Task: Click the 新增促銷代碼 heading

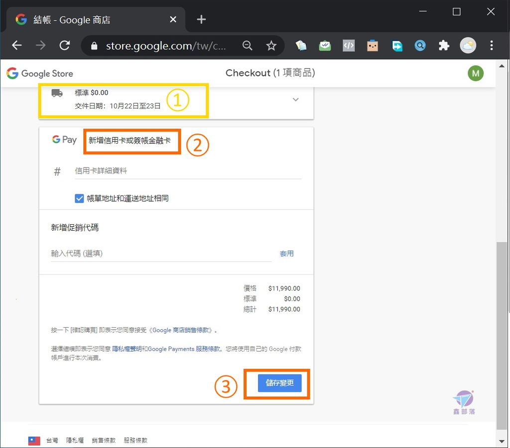Action: 75,228
